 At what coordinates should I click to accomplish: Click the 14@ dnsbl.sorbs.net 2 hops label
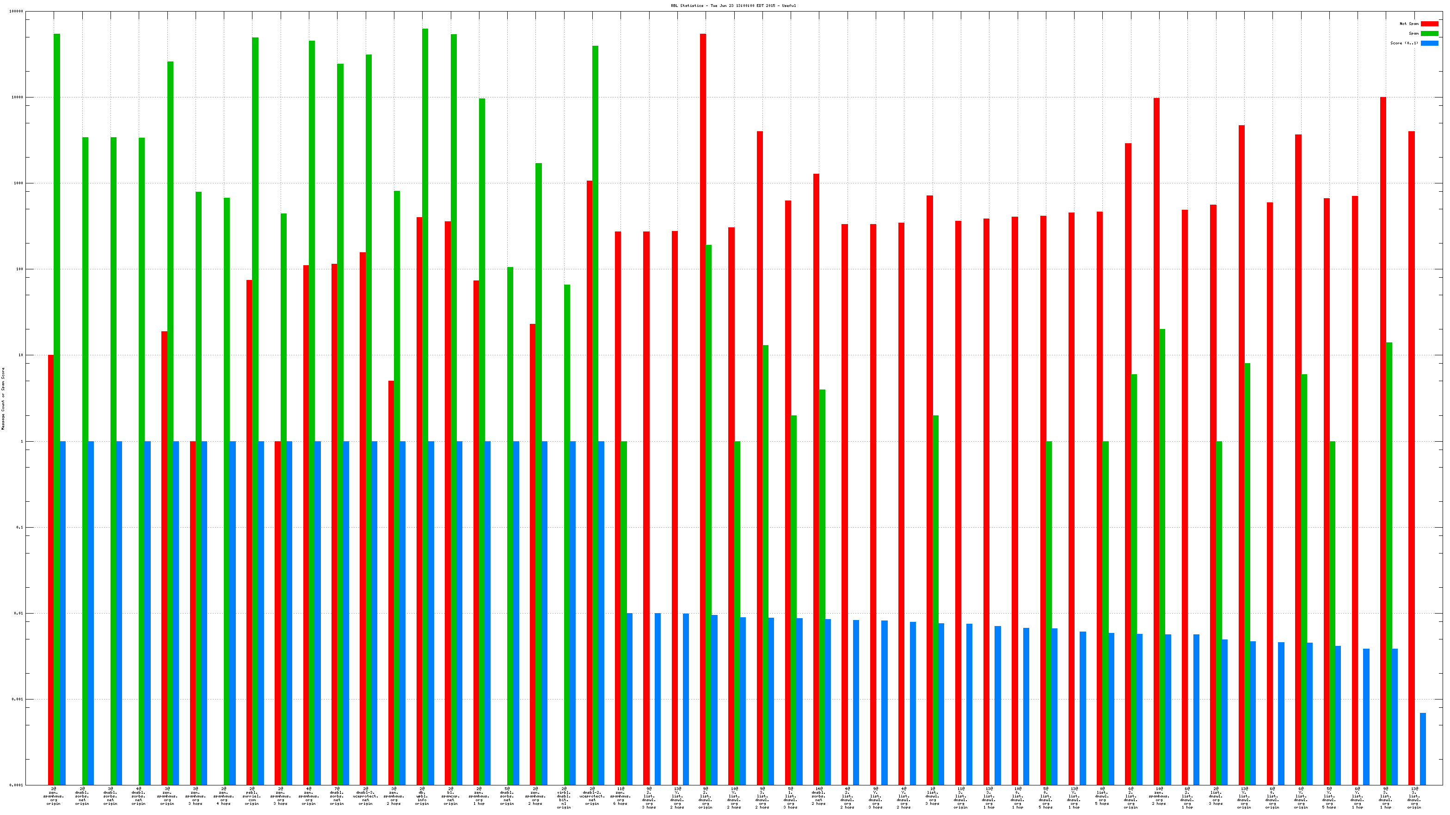click(x=819, y=796)
